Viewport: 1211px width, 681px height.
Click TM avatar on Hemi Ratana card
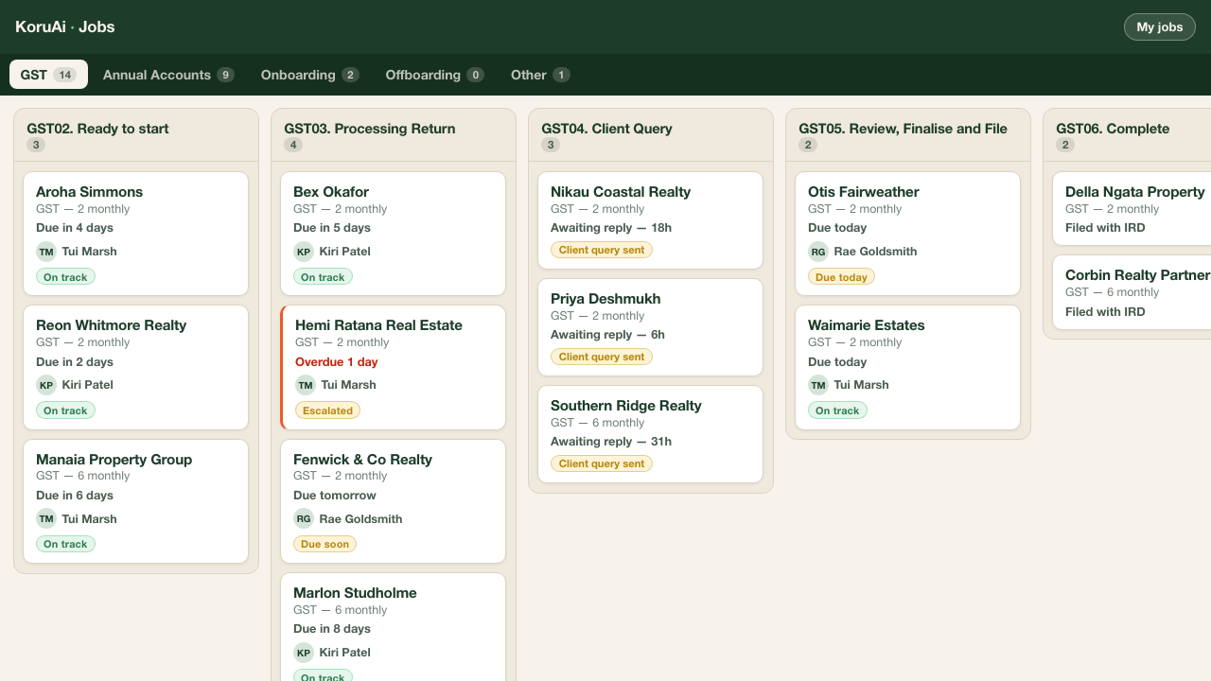306,385
